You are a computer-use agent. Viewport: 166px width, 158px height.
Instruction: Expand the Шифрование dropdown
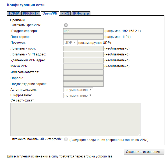[78, 96]
